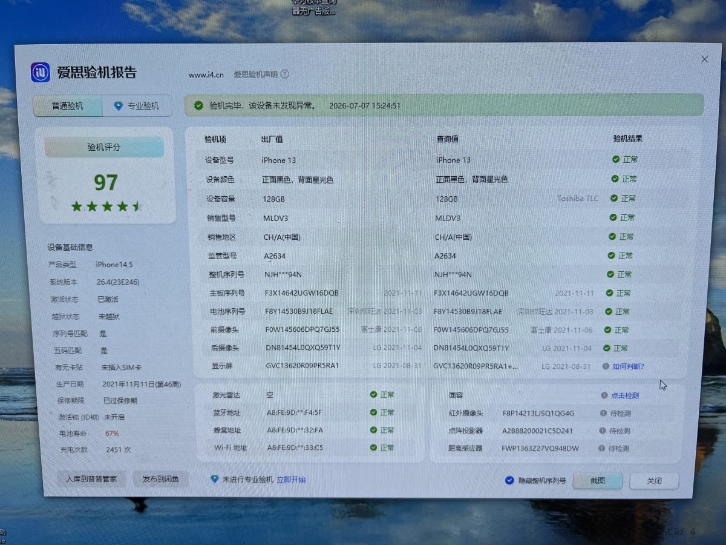Open the 爱思验机声明 link
Image resolution: width=726 pixels, height=545 pixels.
pyautogui.click(x=256, y=74)
